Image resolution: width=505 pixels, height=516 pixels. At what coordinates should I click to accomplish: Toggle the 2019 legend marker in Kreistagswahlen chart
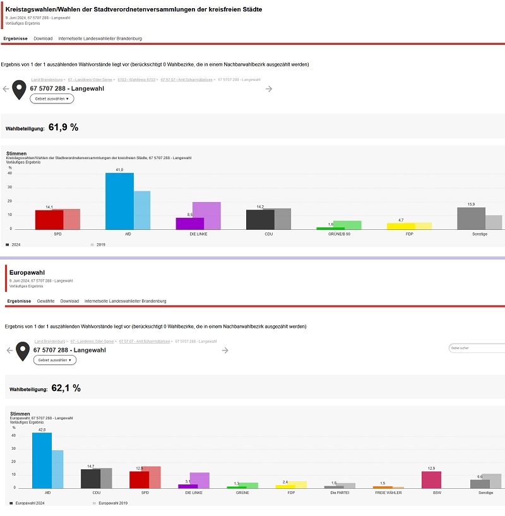93,244
